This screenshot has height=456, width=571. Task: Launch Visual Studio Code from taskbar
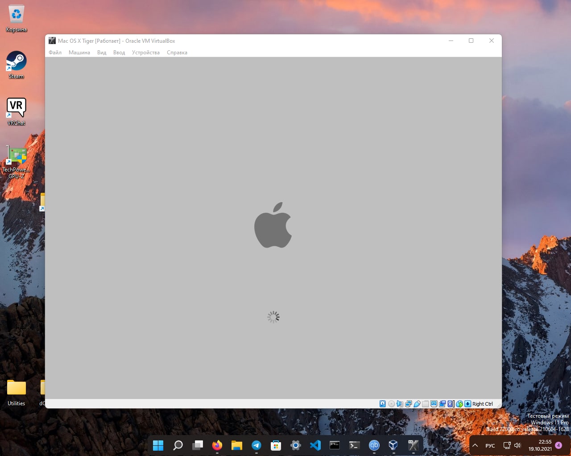(x=315, y=445)
